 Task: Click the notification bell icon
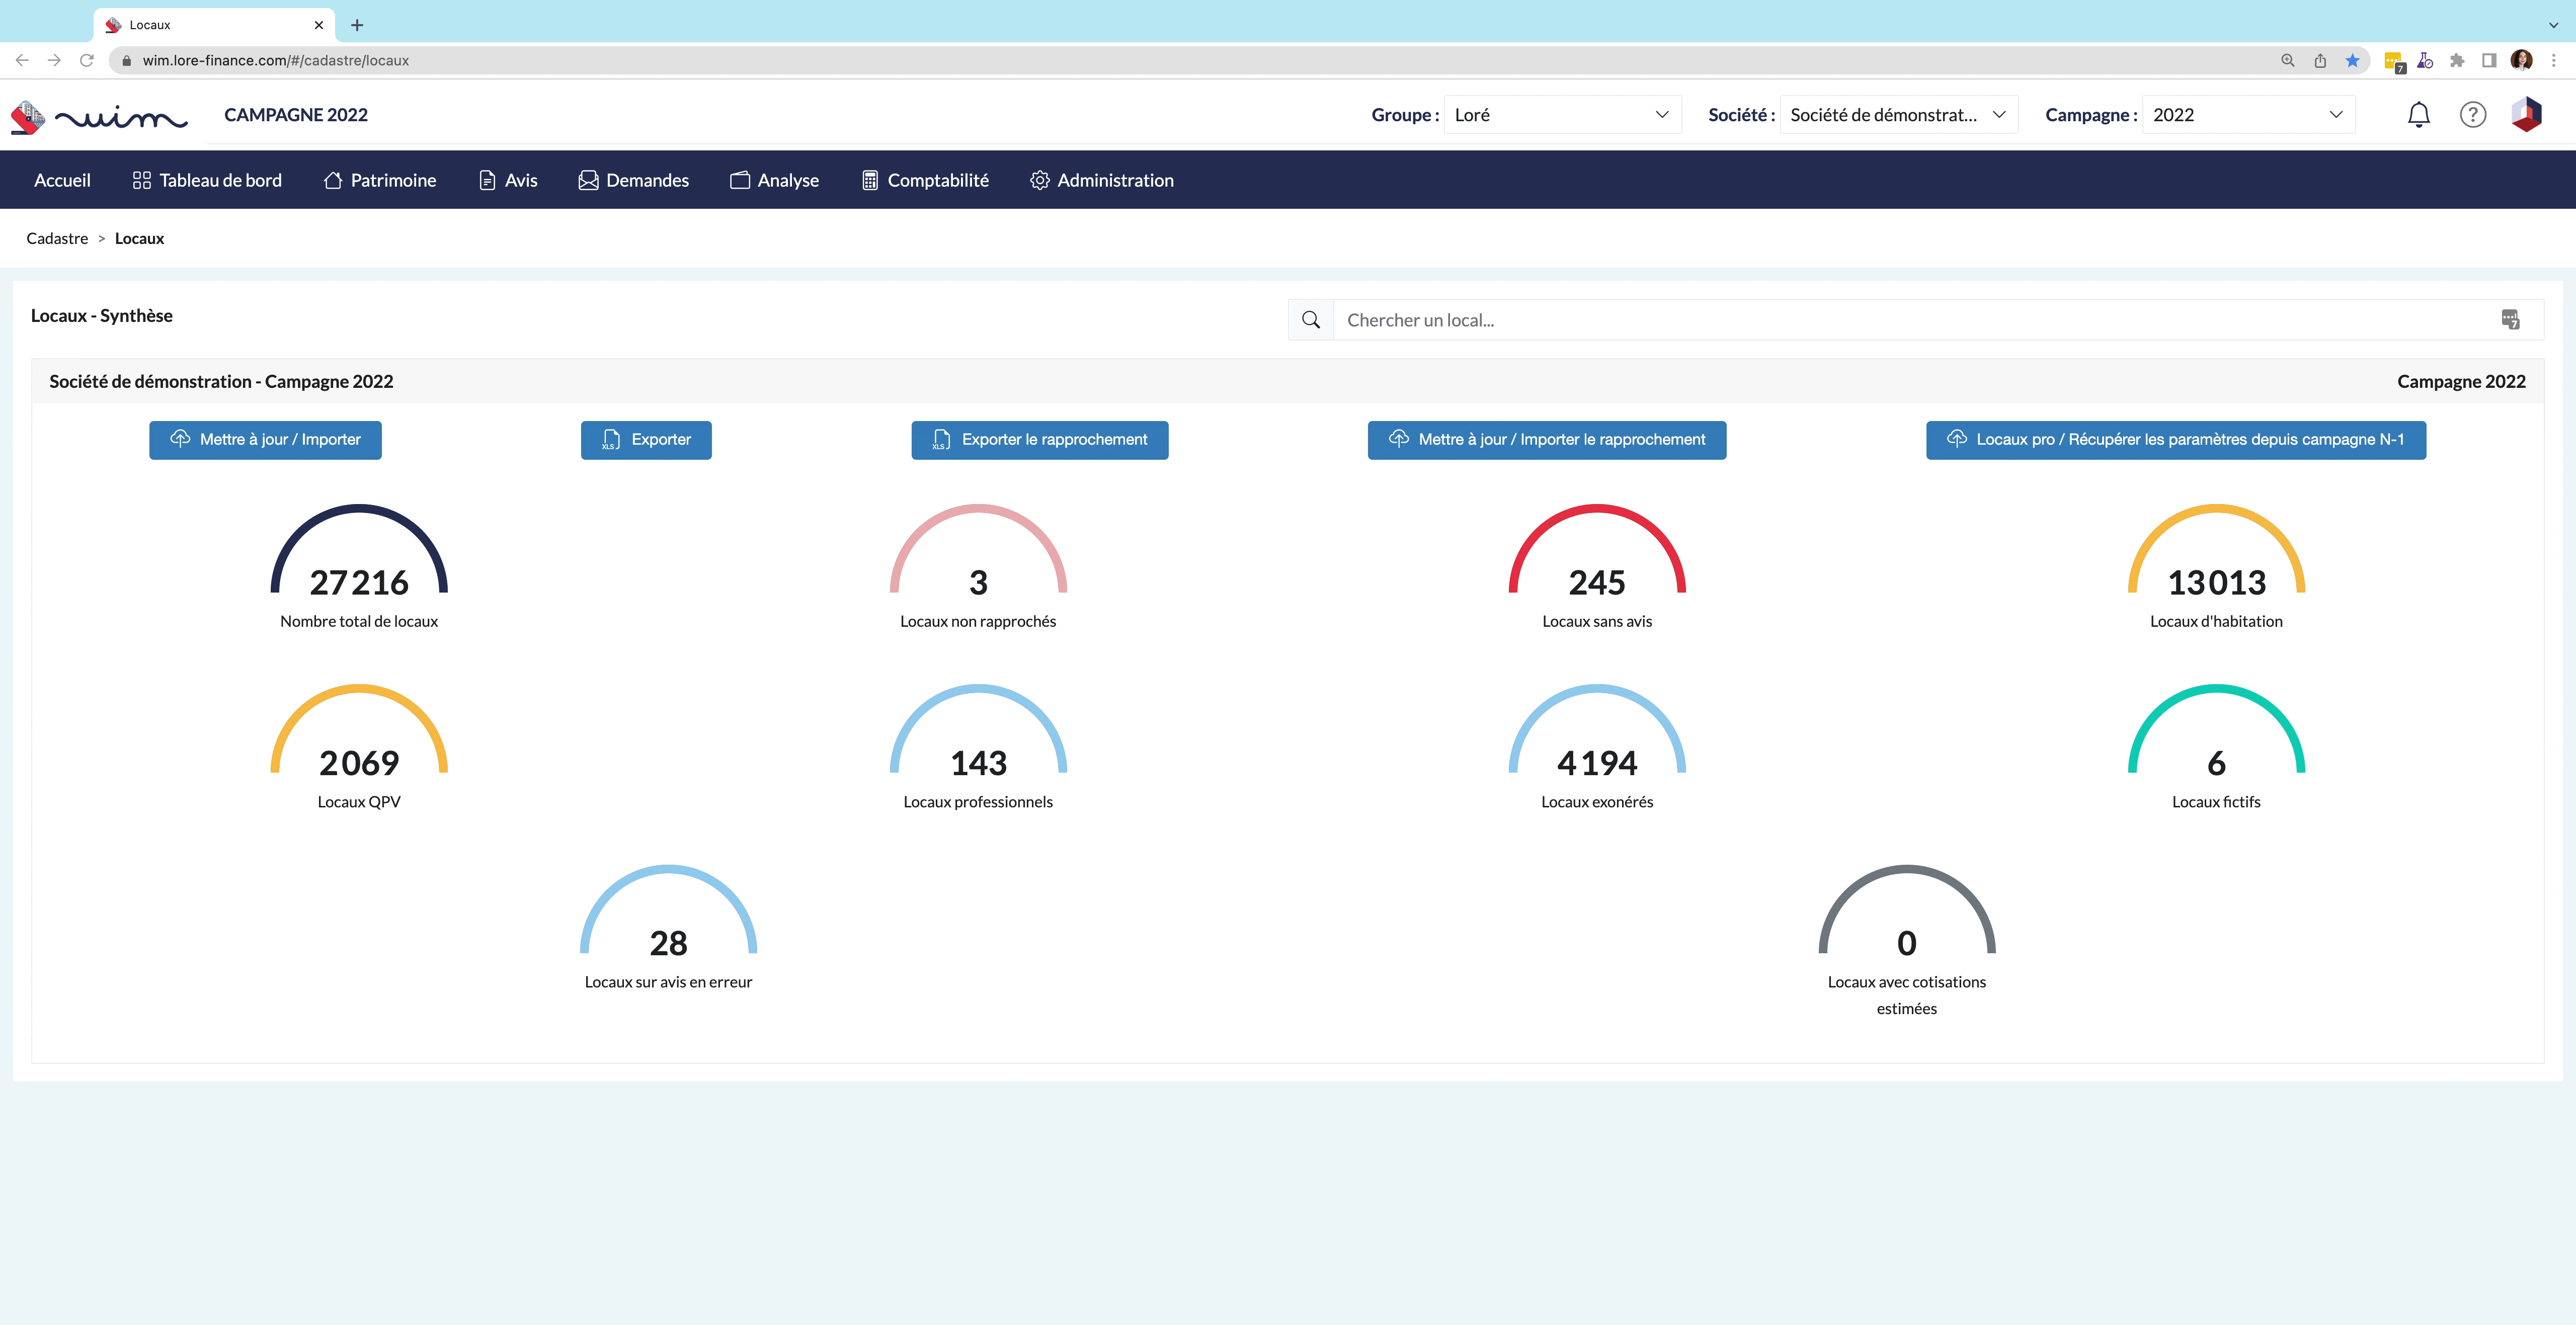pos(2418,115)
